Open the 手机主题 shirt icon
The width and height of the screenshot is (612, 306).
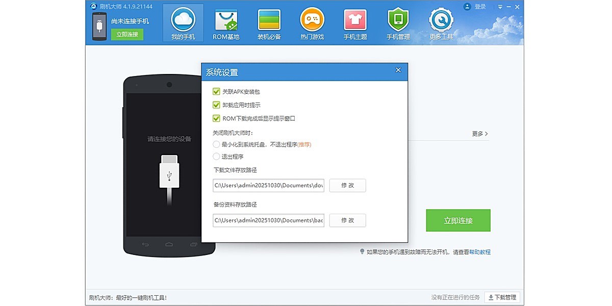355,20
